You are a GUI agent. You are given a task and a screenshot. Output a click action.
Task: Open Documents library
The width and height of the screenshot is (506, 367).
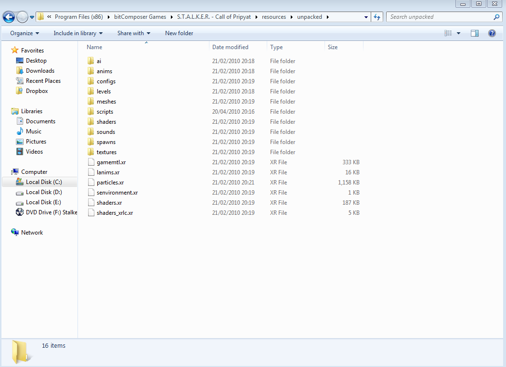(40, 121)
